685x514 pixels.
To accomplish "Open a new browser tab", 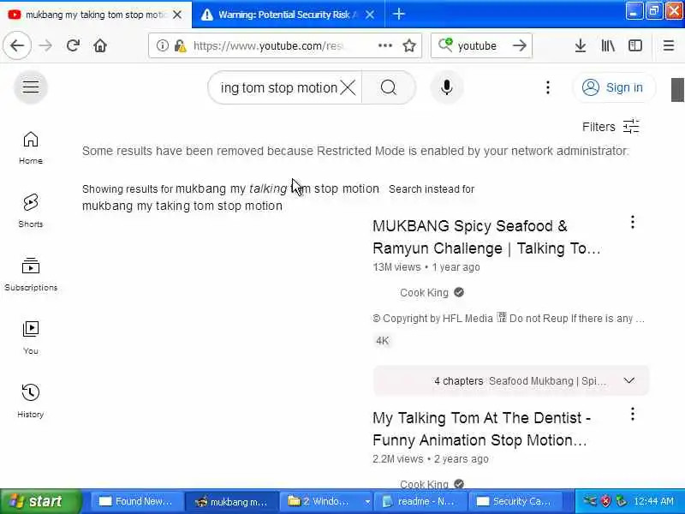I will click(x=398, y=14).
